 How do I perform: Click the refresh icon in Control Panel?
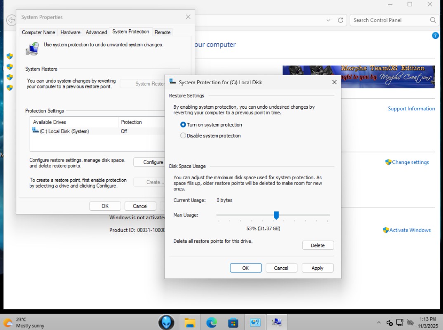pyautogui.click(x=340, y=20)
